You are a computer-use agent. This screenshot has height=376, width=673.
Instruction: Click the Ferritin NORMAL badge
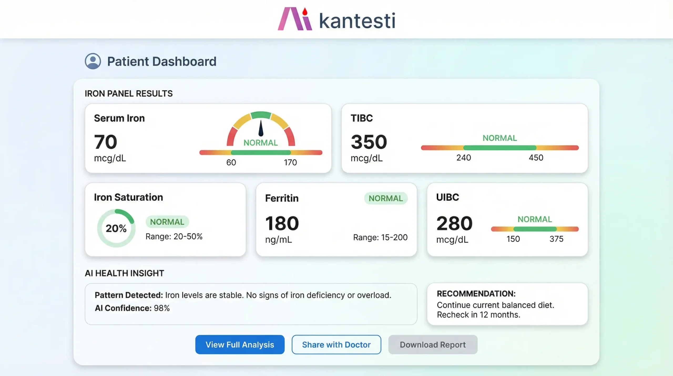click(386, 198)
